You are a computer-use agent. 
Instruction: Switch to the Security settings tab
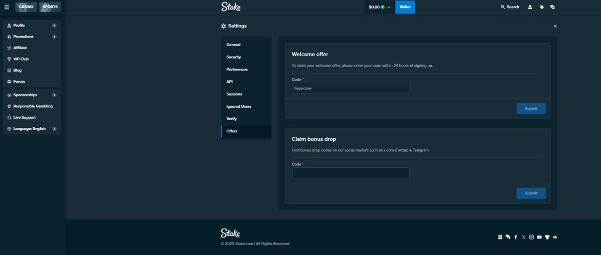(246, 57)
